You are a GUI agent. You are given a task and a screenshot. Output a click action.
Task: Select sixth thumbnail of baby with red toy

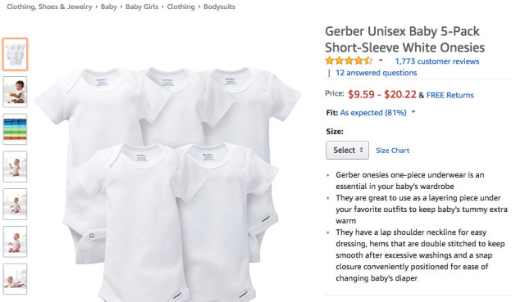pyautogui.click(x=15, y=241)
